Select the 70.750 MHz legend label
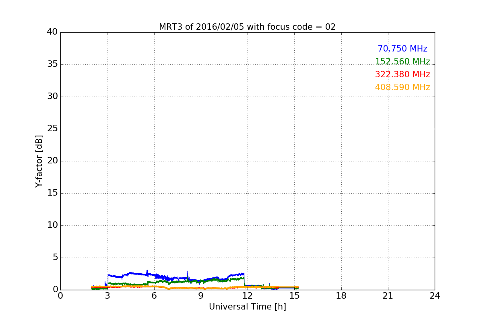Screen dimensions: 483x322 pyautogui.click(x=402, y=49)
